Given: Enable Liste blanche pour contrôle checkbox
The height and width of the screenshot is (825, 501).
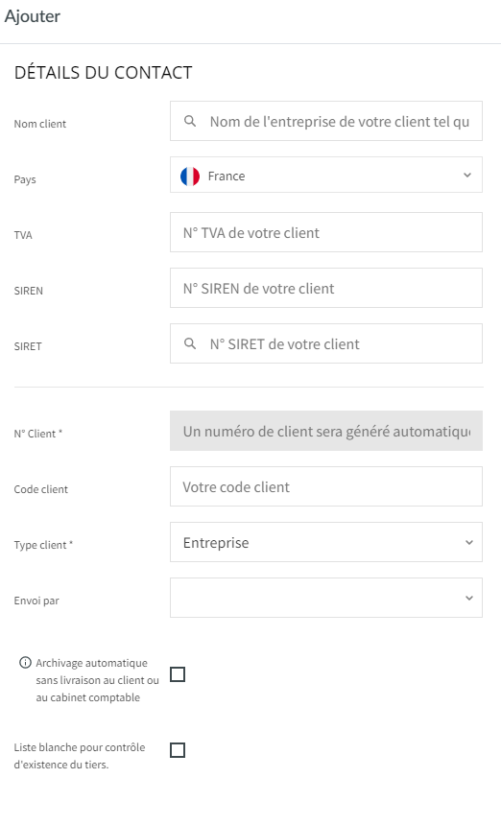Looking at the screenshot, I should click(x=178, y=750).
